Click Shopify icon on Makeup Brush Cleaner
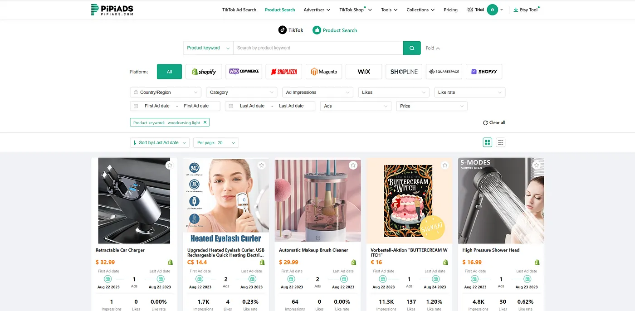 [354, 262]
